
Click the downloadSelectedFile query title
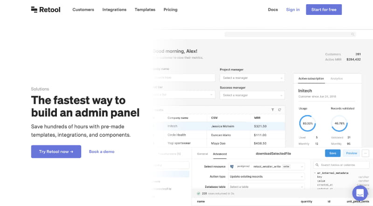pyautogui.click(x=273, y=153)
